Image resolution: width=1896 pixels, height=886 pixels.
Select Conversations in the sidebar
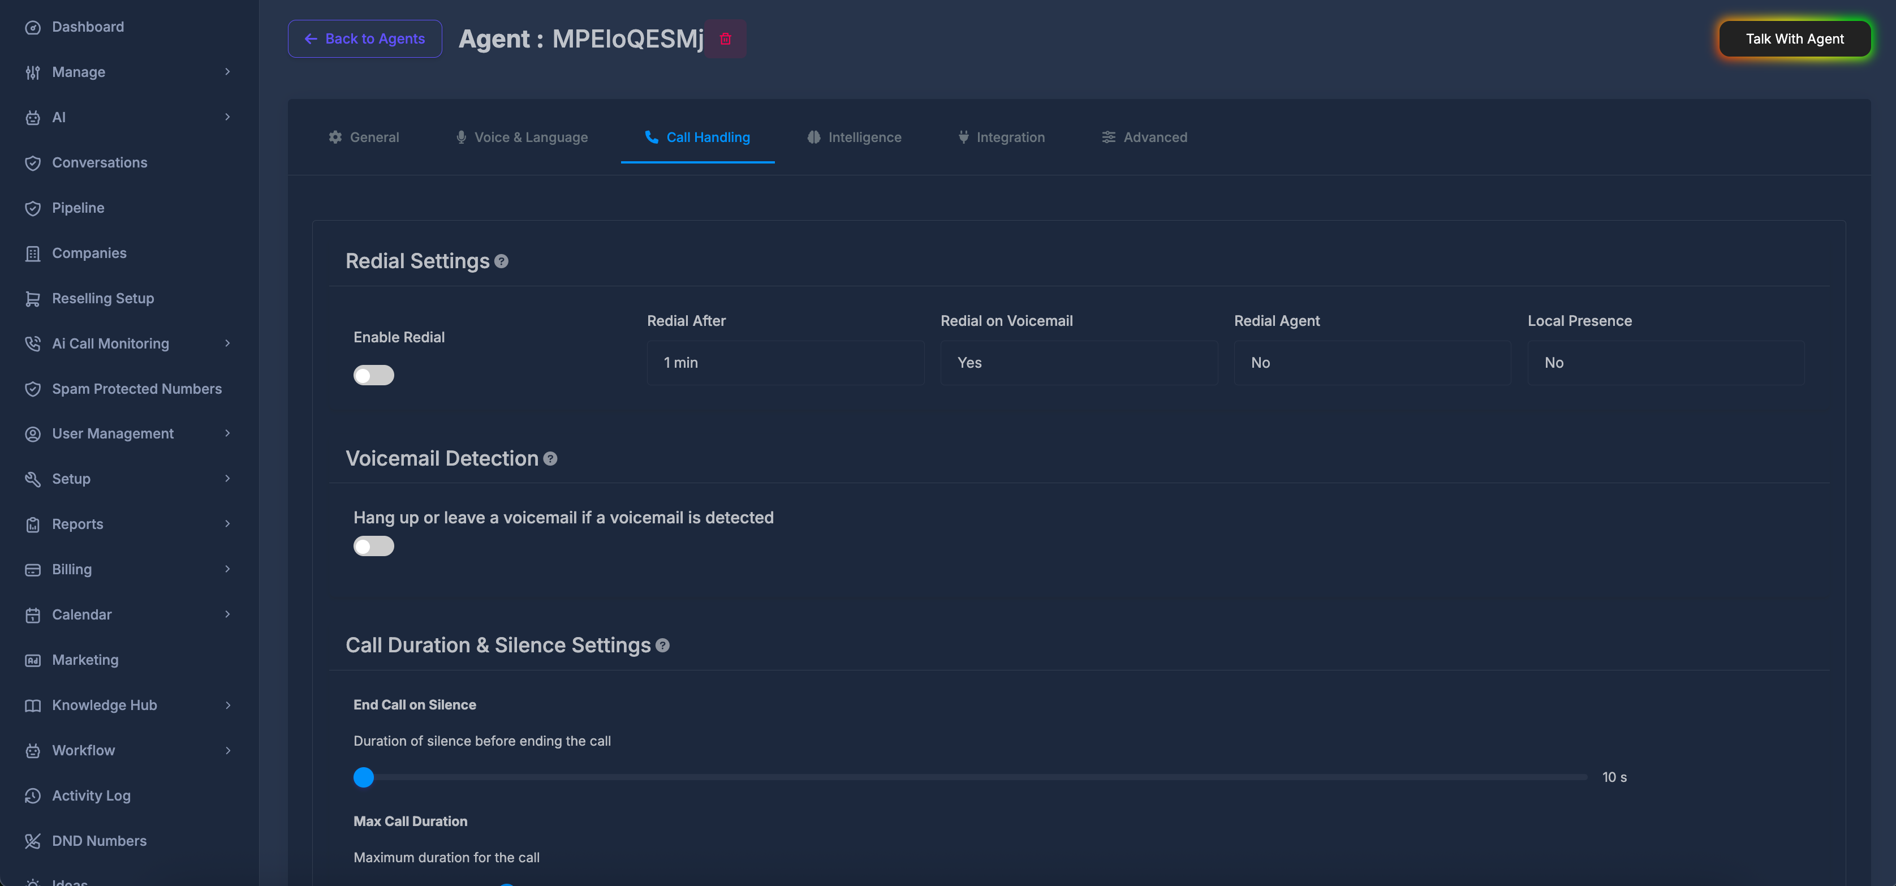(100, 162)
